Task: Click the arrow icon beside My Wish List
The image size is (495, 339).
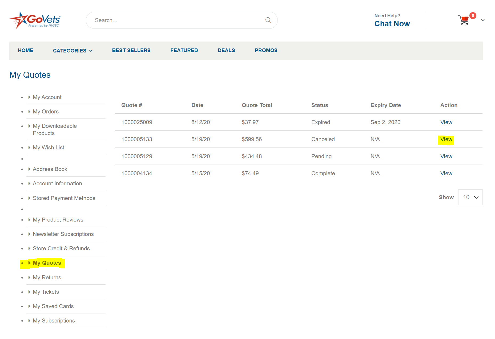Action: pyautogui.click(x=29, y=148)
